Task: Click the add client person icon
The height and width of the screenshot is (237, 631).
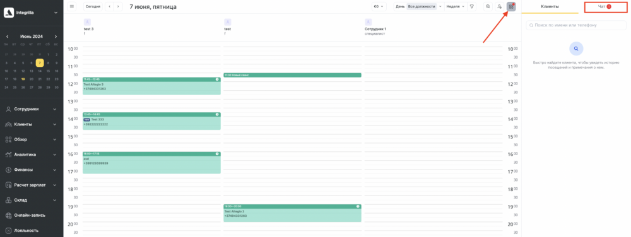Action: coord(499,6)
